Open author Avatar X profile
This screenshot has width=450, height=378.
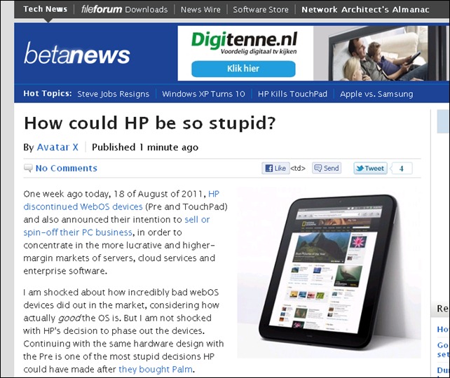[57, 147]
